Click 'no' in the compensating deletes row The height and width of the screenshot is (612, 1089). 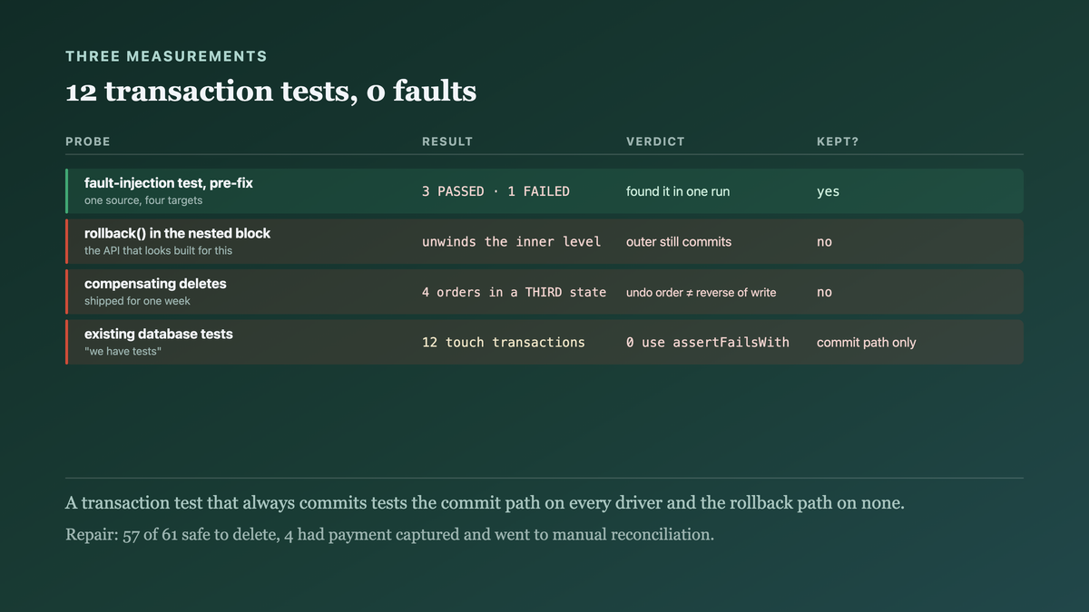point(824,293)
